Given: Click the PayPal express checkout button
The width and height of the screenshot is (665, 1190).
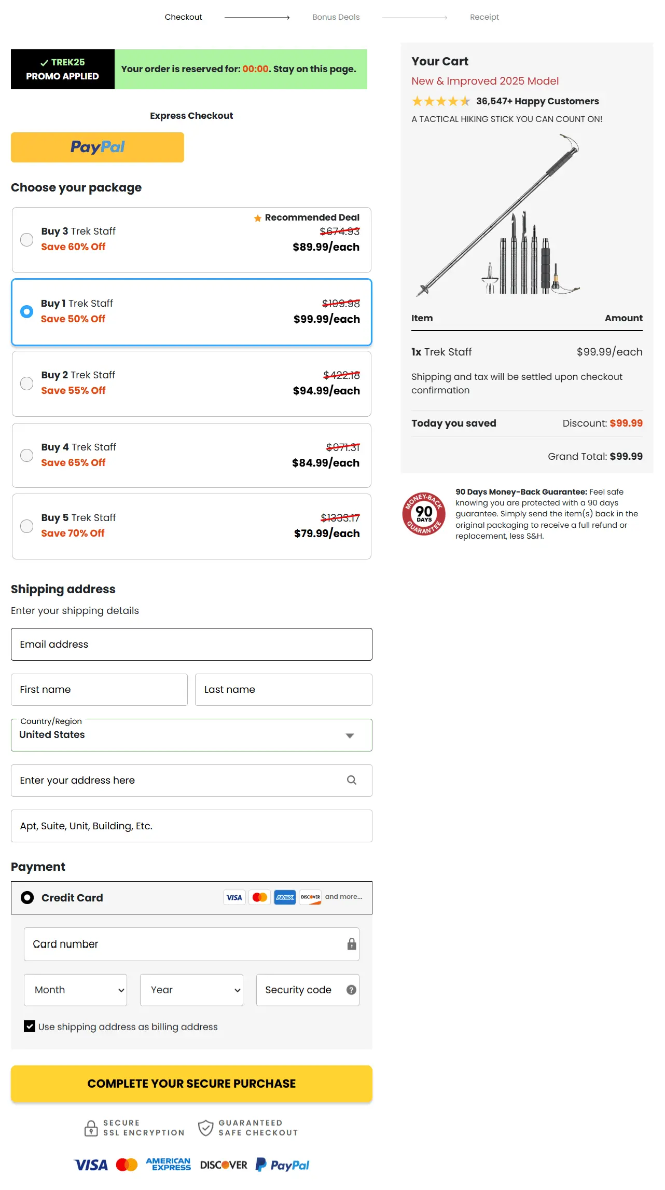Looking at the screenshot, I should click(97, 147).
